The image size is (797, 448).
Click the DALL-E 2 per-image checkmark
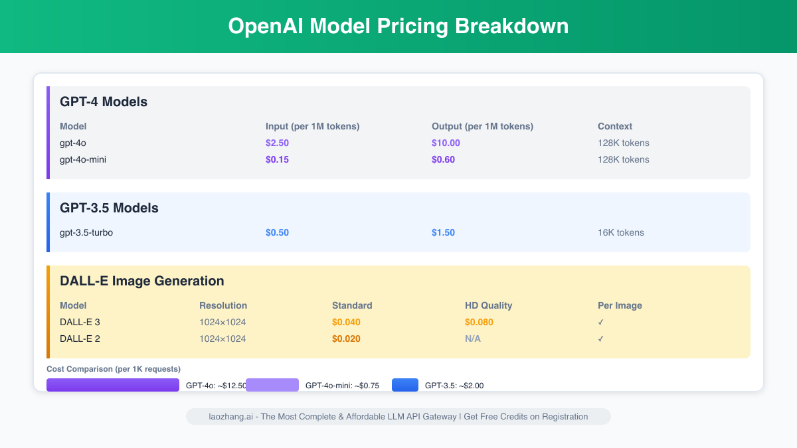[x=600, y=339]
